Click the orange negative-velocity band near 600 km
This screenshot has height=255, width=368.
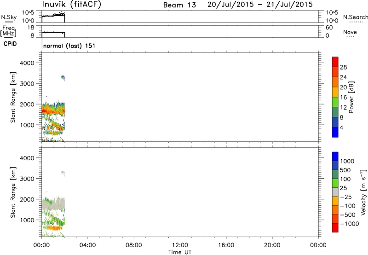pyautogui.click(x=54, y=228)
